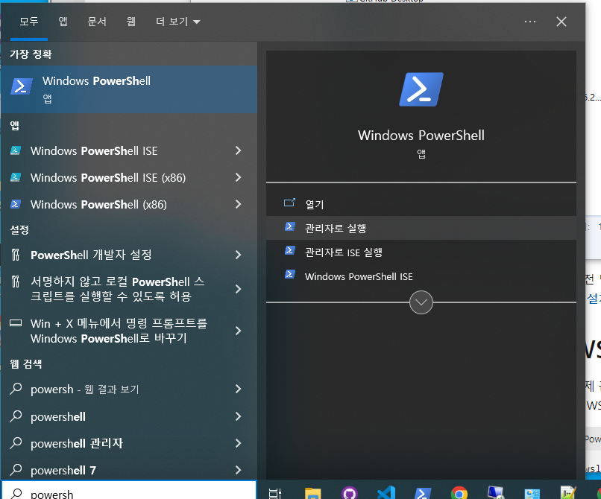Select powershell web search suggestion
Viewport: 601px width, 499px height.
tap(115, 416)
